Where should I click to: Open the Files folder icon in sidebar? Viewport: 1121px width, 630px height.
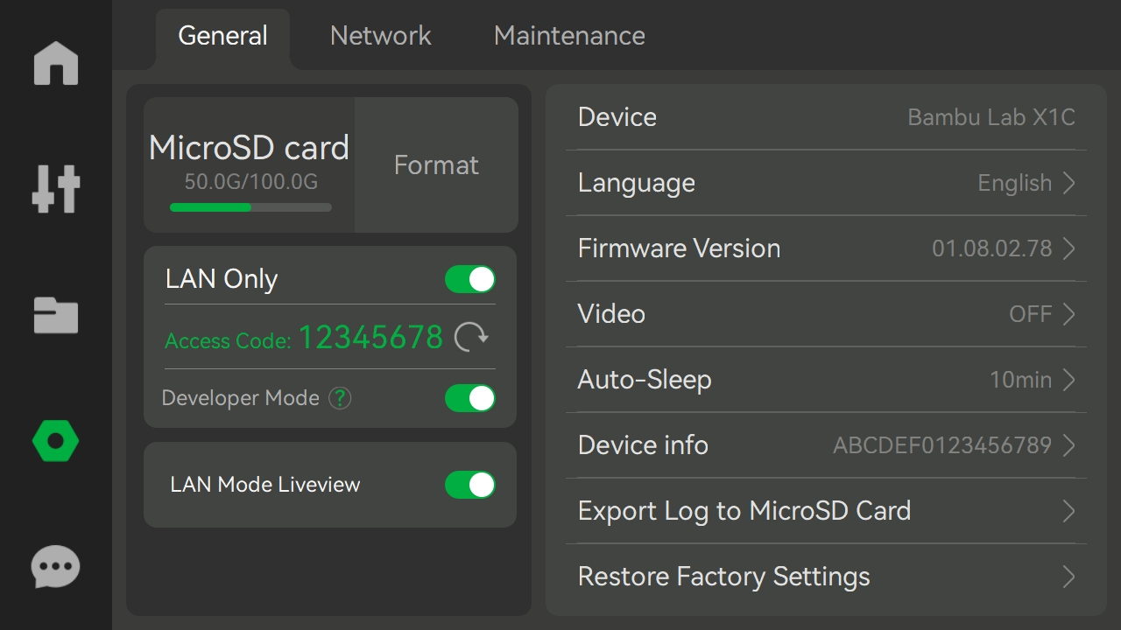click(x=56, y=315)
